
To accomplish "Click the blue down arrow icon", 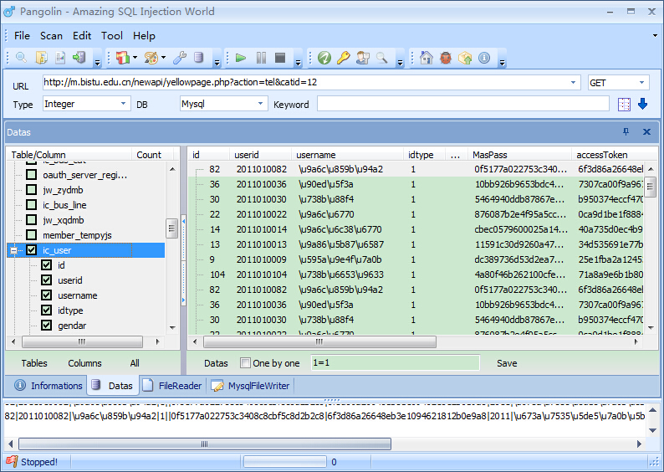I will click(x=642, y=104).
